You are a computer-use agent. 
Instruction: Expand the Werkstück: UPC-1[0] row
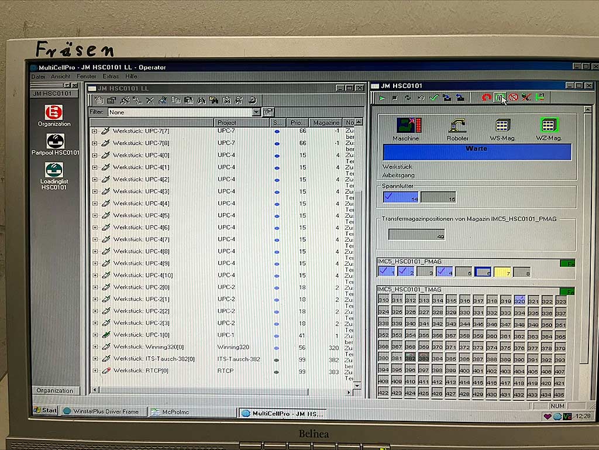95,335
